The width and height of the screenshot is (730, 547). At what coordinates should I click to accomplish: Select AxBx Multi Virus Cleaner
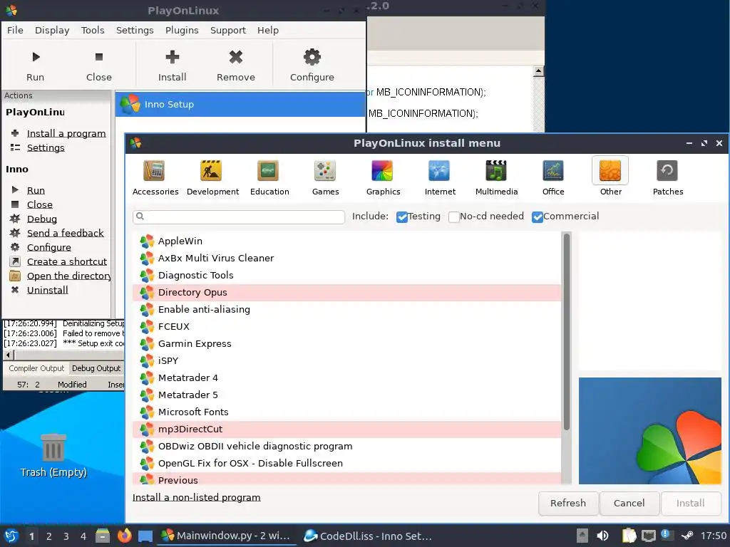coord(347,258)
